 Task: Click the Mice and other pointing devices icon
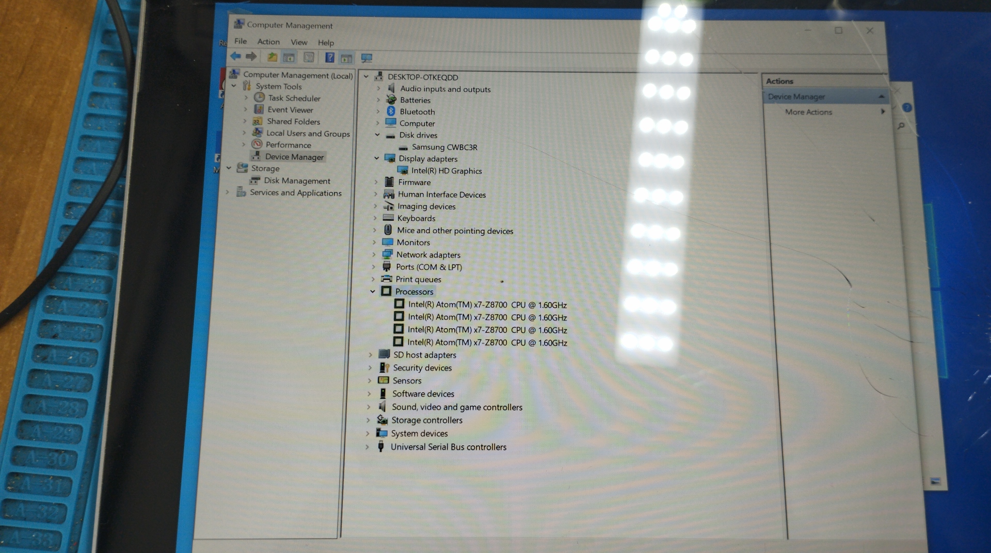click(388, 230)
